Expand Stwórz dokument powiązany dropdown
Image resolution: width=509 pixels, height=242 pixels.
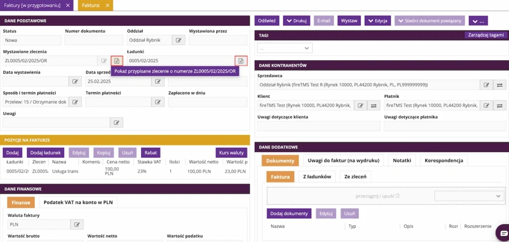tap(430, 20)
